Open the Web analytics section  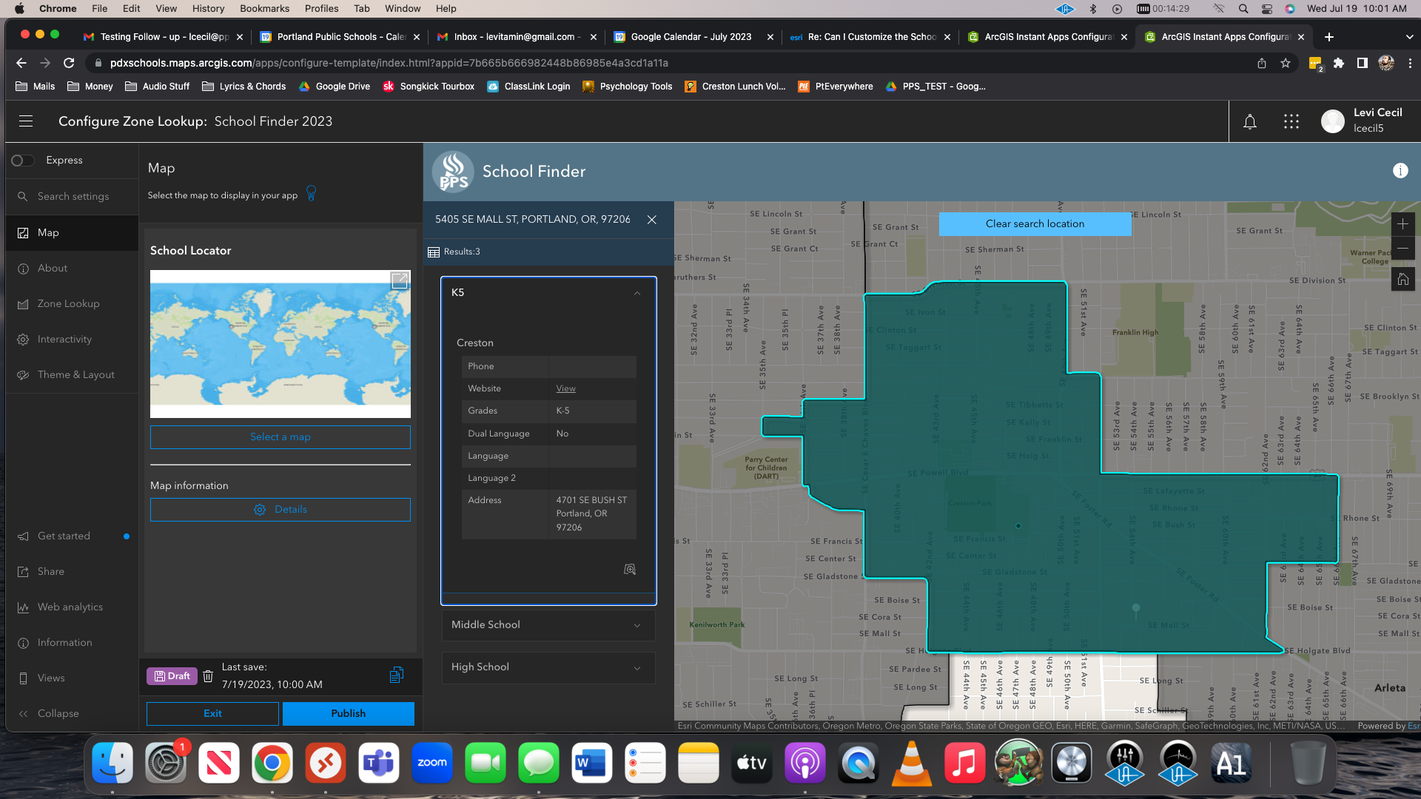(70, 607)
